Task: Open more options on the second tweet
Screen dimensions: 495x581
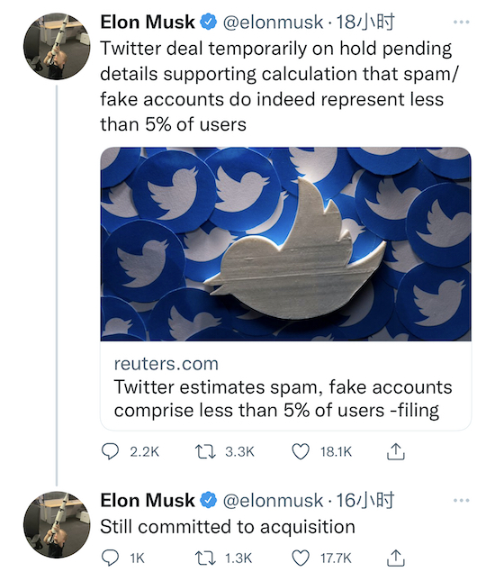Action: pyautogui.click(x=462, y=500)
